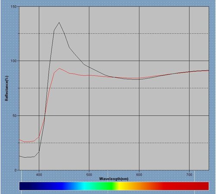
Task: Click the 600 wavelength axis label
Action: point(139,175)
